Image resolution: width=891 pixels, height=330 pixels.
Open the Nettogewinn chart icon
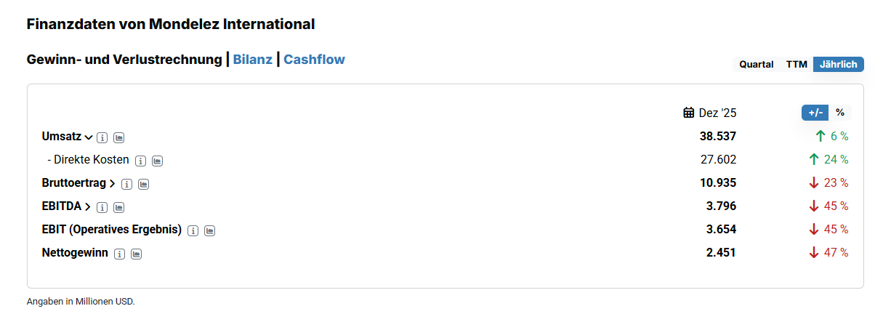pos(136,254)
